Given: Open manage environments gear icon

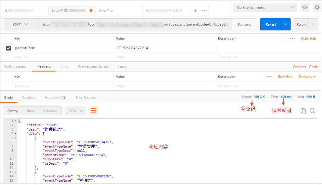Looking at the screenshot, I should [317, 7].
